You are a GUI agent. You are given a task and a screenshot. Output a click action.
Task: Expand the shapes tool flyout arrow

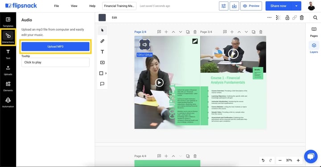click(x=106, y=73)
